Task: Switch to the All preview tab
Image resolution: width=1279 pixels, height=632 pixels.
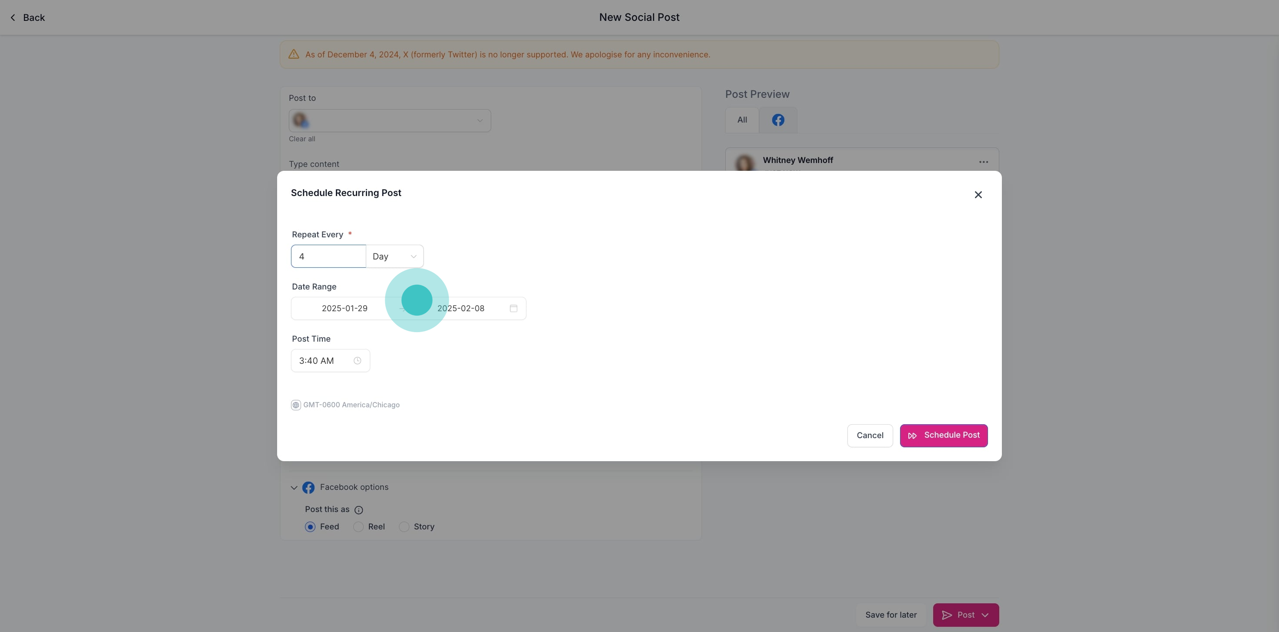Action: click(x=742, y=120)
